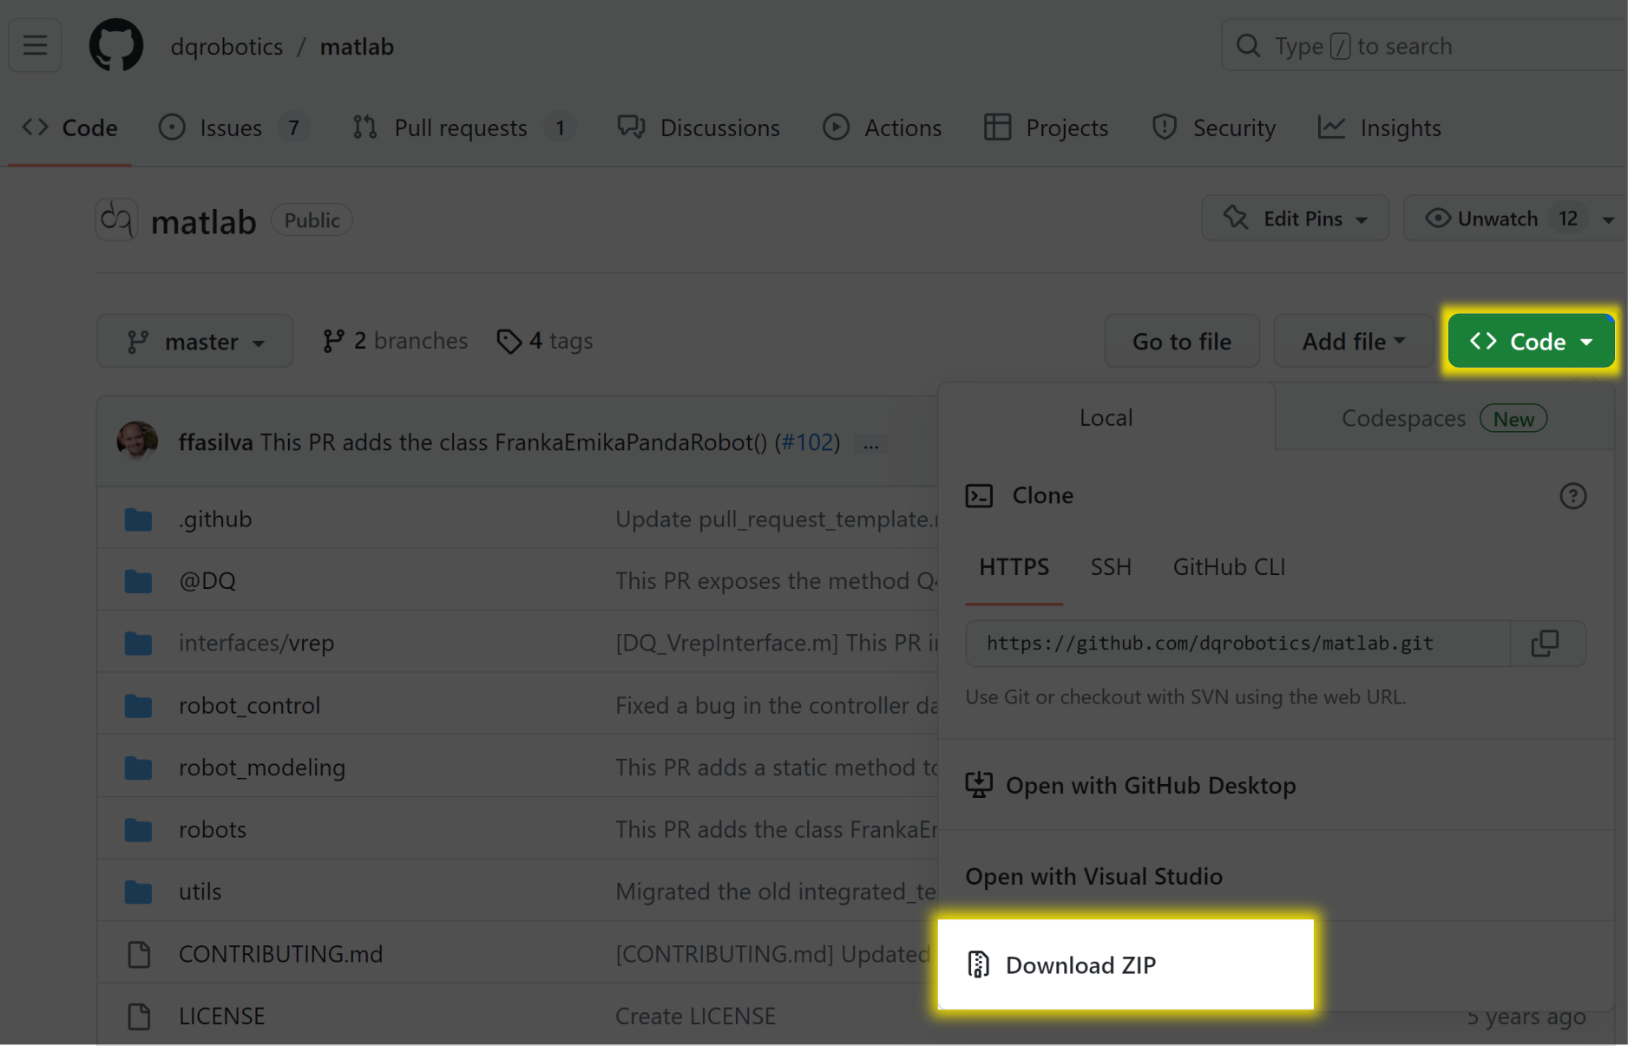Viewport: 1628px width, 1046px height.
Task: Open the LICENSE file
Action: tap(221, 1016)
